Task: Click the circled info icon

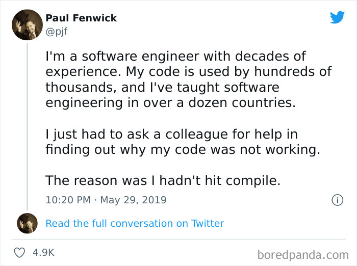Action: [x=338, y=200]
